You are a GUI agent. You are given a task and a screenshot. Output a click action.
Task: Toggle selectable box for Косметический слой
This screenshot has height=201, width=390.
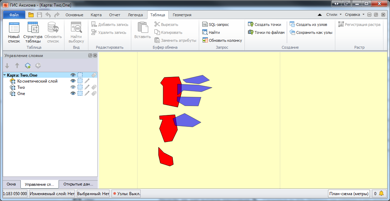click(80, 81)
